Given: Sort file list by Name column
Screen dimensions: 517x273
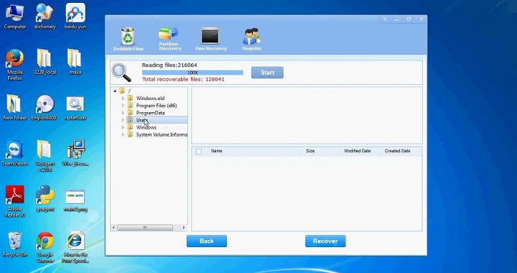Looking at the screenshot, I should pyautogui.click(x=216, y=151).
